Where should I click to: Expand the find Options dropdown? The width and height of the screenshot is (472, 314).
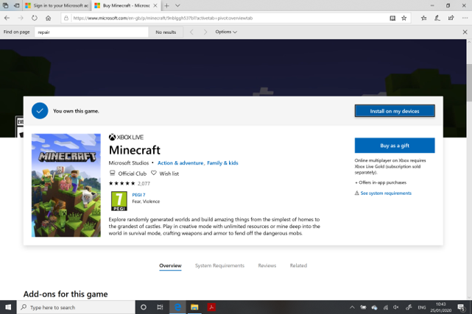(x=226, y=32)
